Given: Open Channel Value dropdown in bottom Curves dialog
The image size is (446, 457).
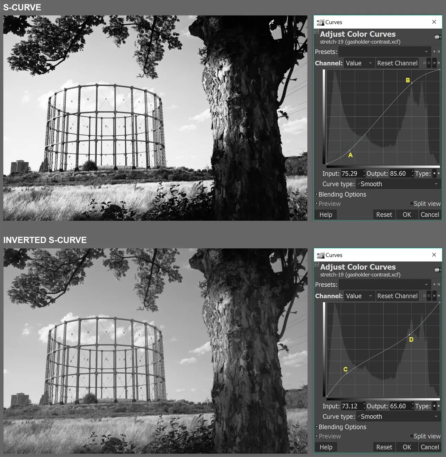Looking at the screenshot, I should pyautogui.click(x=359, y=296).
